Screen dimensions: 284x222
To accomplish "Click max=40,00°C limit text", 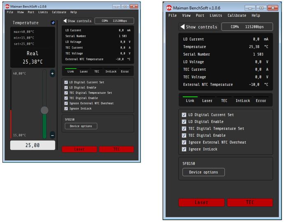I will (x=24, y=32).
